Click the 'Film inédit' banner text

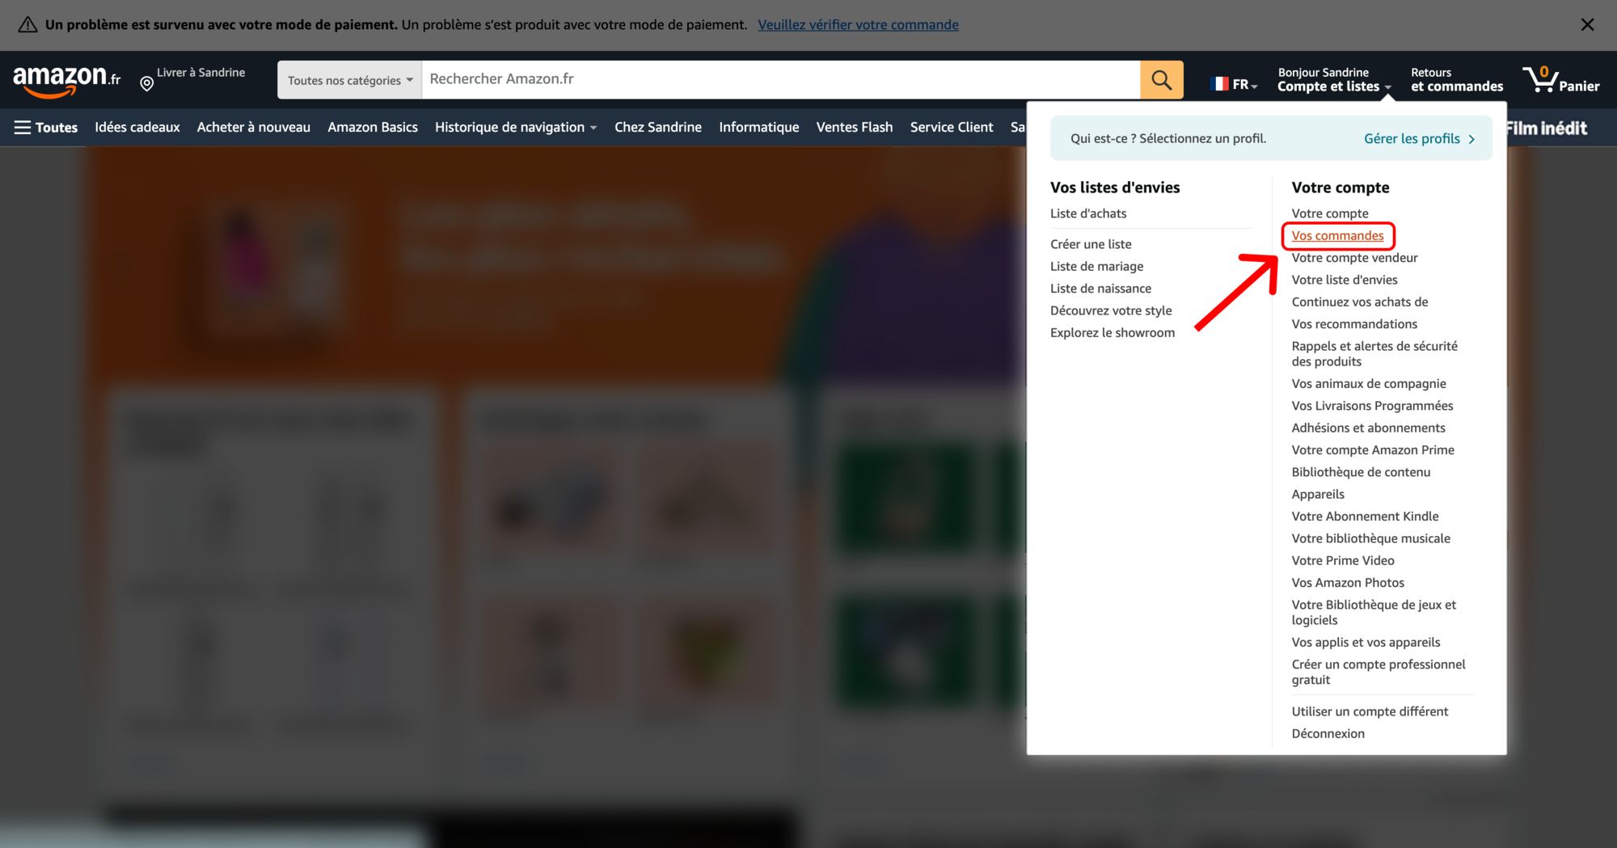tap(1547, 128)
